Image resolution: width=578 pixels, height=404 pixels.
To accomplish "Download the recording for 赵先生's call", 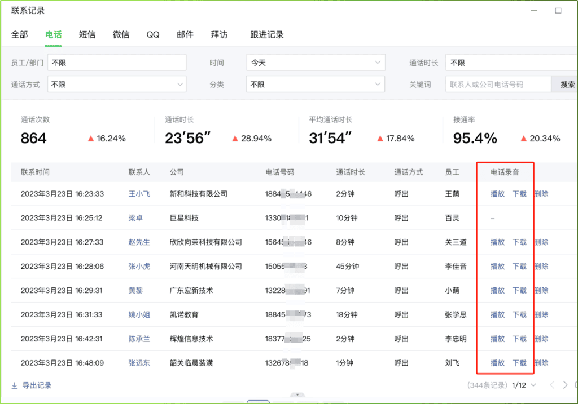I will click(519, 242).
